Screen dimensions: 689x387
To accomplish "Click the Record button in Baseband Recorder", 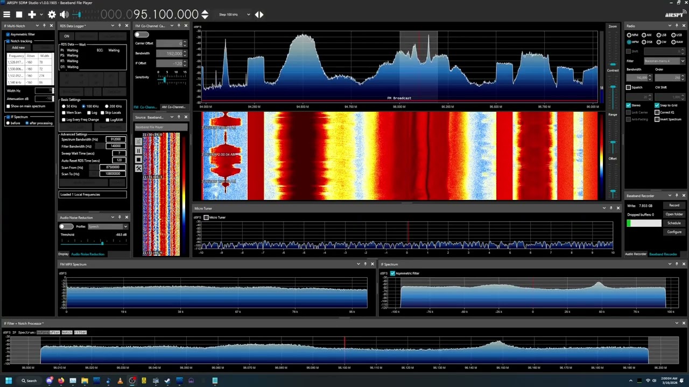I will click(674, 205).
